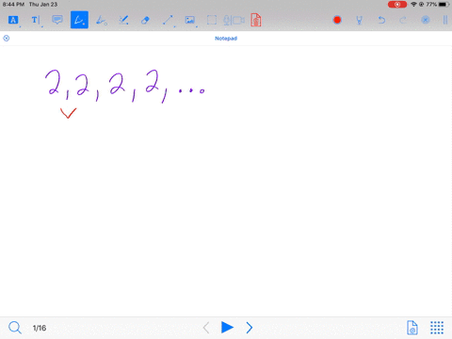Tap the 1/16 page indicator
The image size is (452, 339).
40,328
